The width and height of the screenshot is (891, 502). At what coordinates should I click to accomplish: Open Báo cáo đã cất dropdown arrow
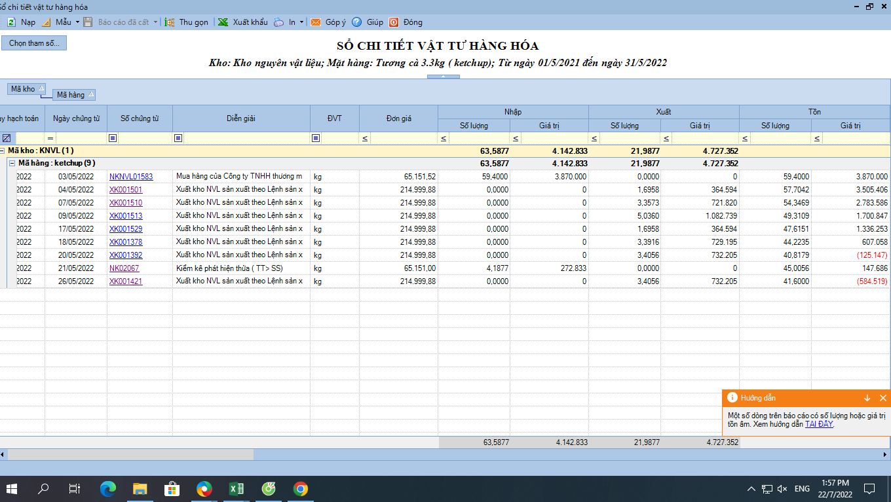tap(156, 22)
